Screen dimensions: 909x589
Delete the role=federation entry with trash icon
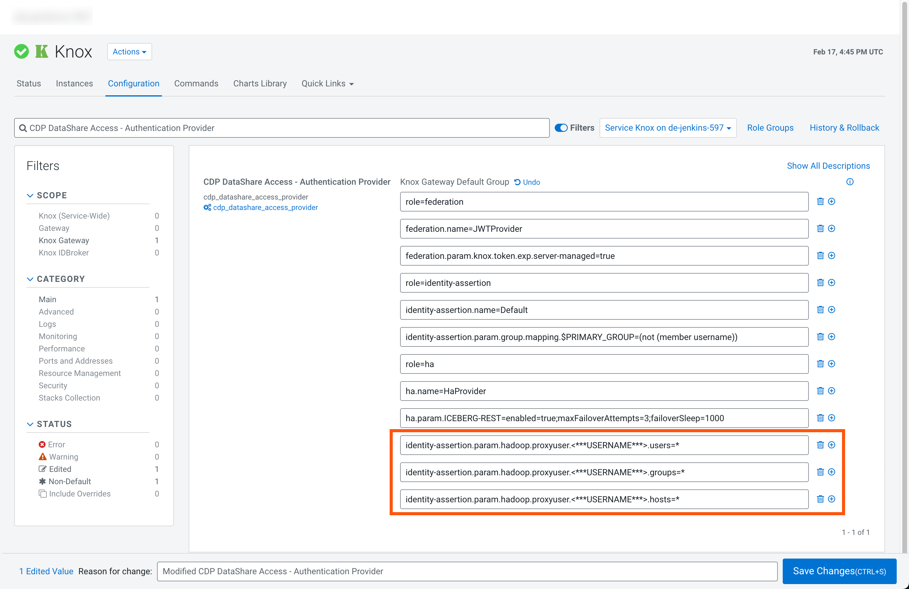820,201
